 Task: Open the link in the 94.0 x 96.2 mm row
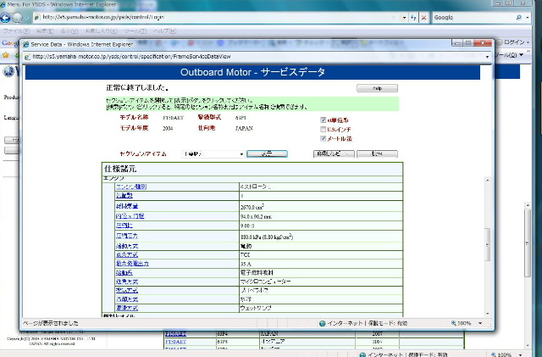click(130, 216)
